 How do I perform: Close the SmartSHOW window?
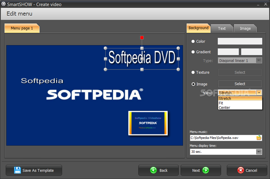coord(265,4)
